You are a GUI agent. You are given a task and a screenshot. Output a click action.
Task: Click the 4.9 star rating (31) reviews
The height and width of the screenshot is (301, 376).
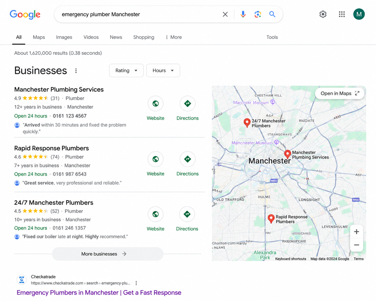[x=37, y=98]
